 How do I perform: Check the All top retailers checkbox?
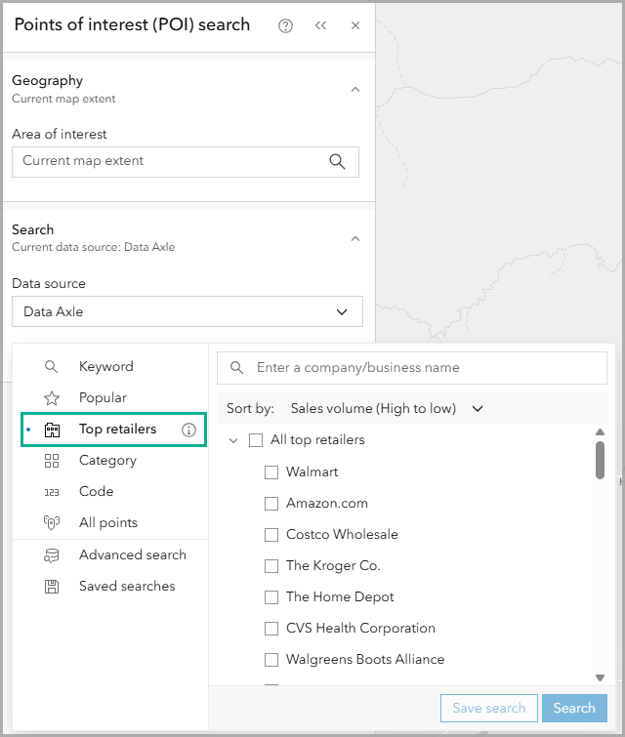tap(256, 440)
